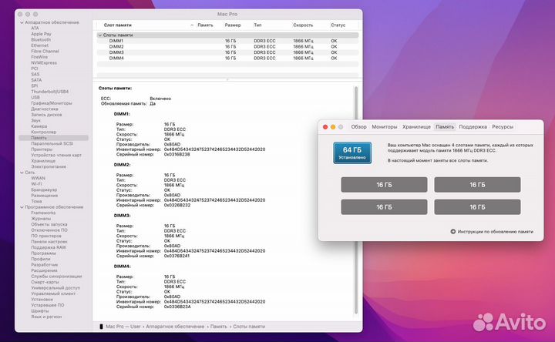555x342 pixels.
Task: Select Язык и регион in the sidebar
Action: click(x=46, y=317)
